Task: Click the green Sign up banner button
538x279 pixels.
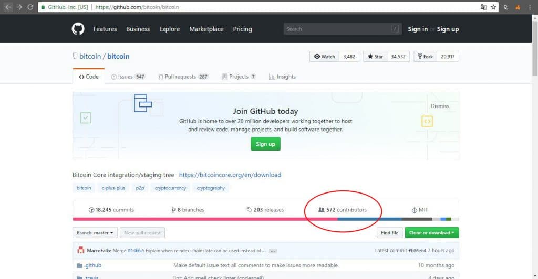Action: click(x=265, y=144)
